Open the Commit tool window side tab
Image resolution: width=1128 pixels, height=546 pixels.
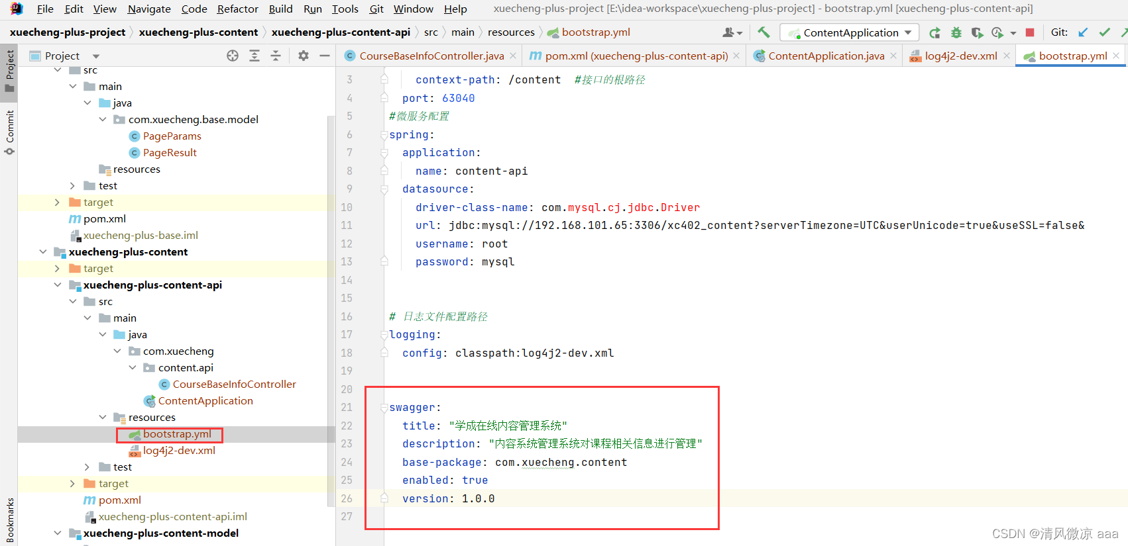point(9,132)
